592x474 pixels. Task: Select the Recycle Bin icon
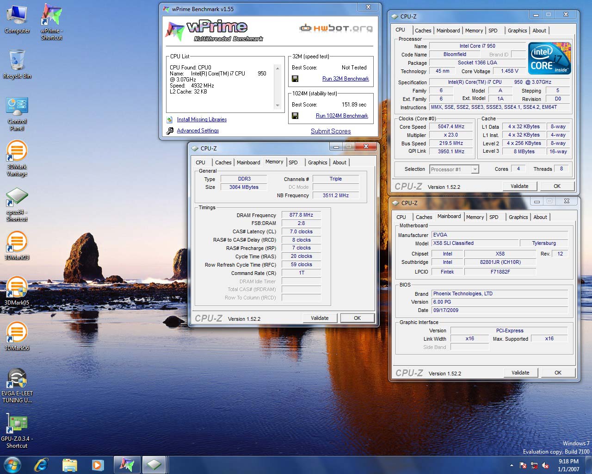tap(17, 64)
